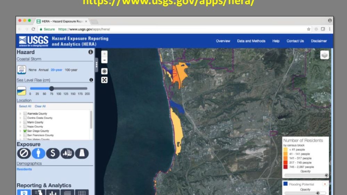Select the population exposure person icon

38,153
